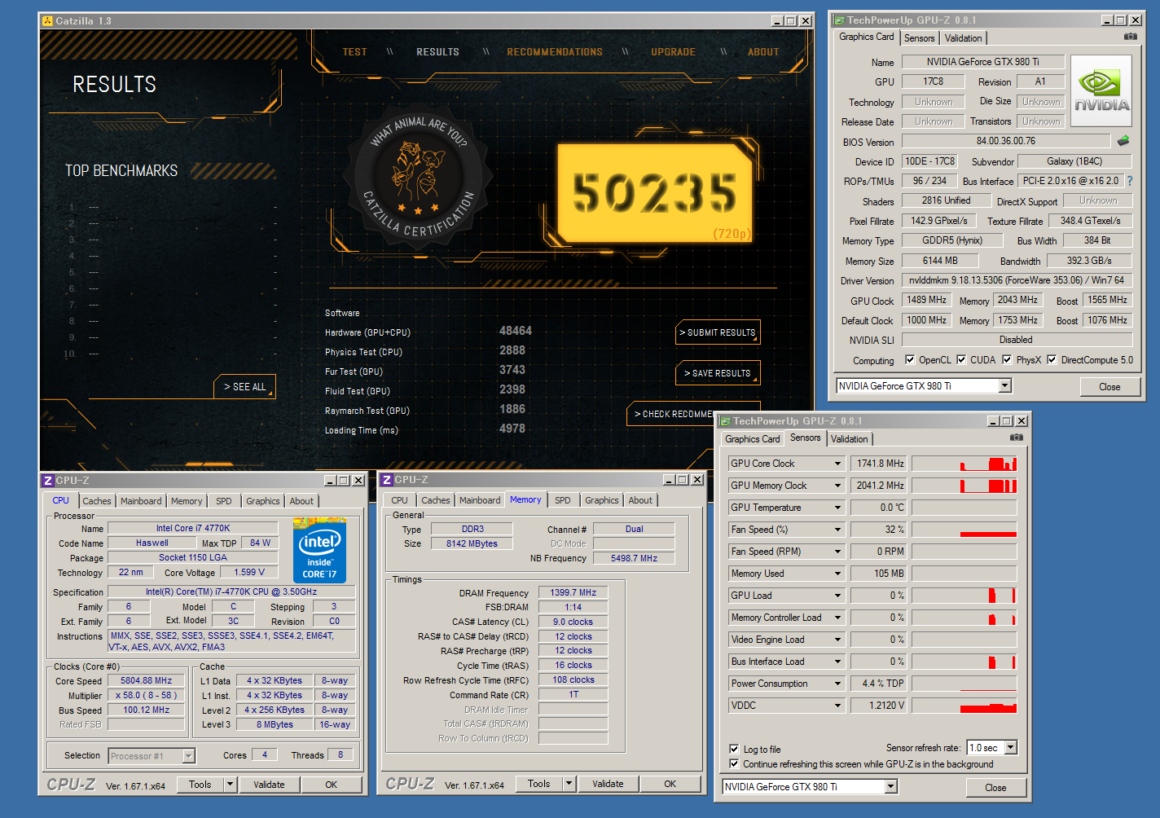Click the Memory Size value 6144 MB

940,261
